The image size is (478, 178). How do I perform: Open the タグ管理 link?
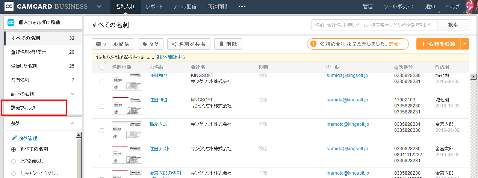point(28,138)
